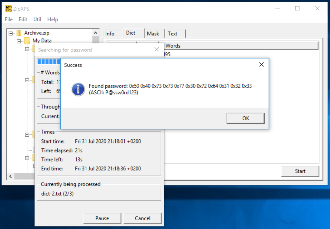Pause the password search
Viewport: 330px width, 229px height.
tap(102, 218)
